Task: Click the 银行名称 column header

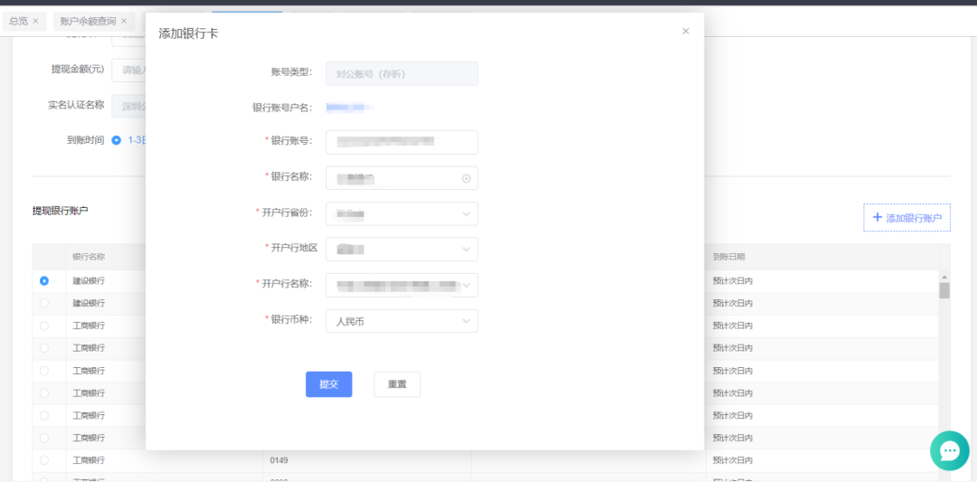Action: [x=89, y=257]
